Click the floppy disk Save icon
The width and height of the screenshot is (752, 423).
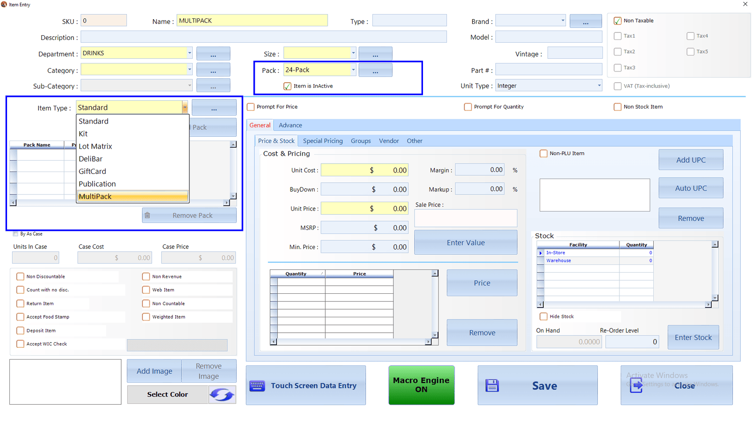click(x=492, y=385)
